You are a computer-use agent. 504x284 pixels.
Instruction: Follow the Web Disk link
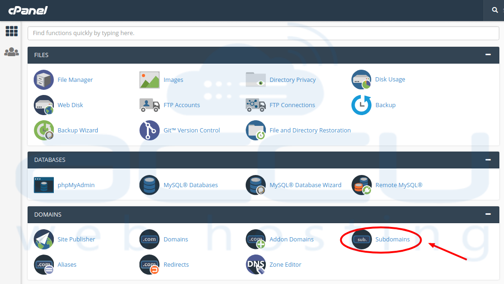[x=70, y=105]
